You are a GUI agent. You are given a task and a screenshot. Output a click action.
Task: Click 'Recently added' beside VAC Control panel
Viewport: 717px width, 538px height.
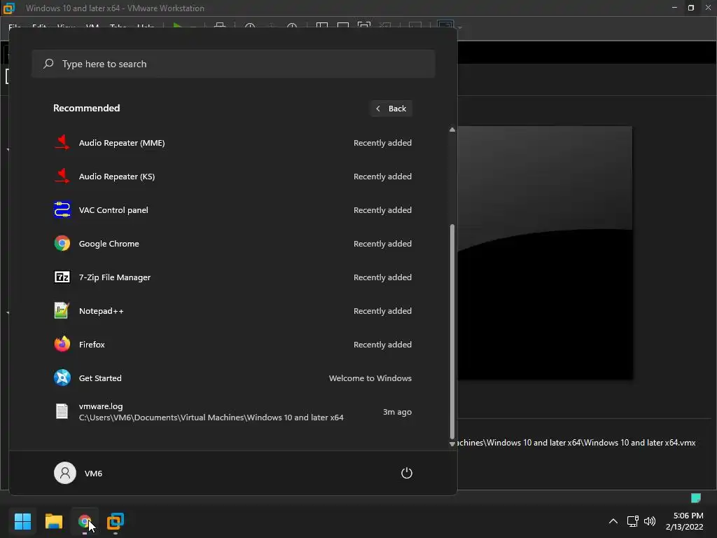tap(383, 210)
